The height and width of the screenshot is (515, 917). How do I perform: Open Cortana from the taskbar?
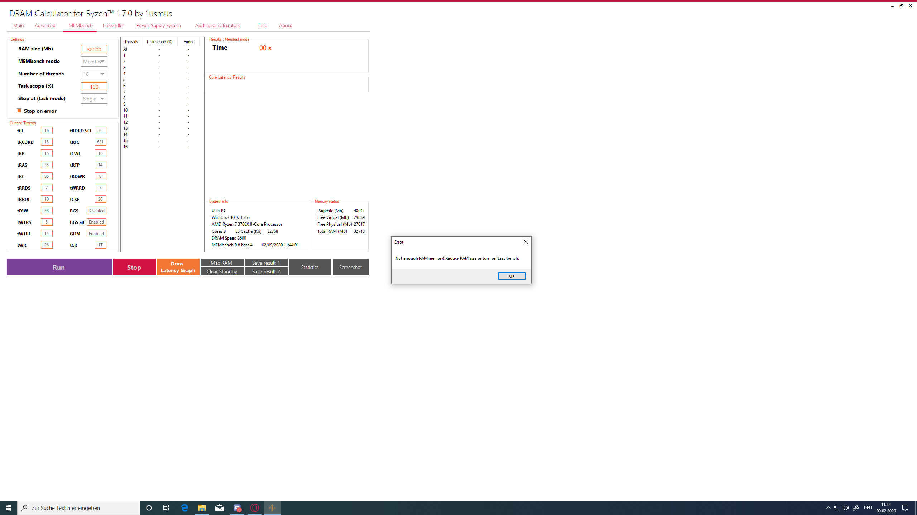[149, 508]
